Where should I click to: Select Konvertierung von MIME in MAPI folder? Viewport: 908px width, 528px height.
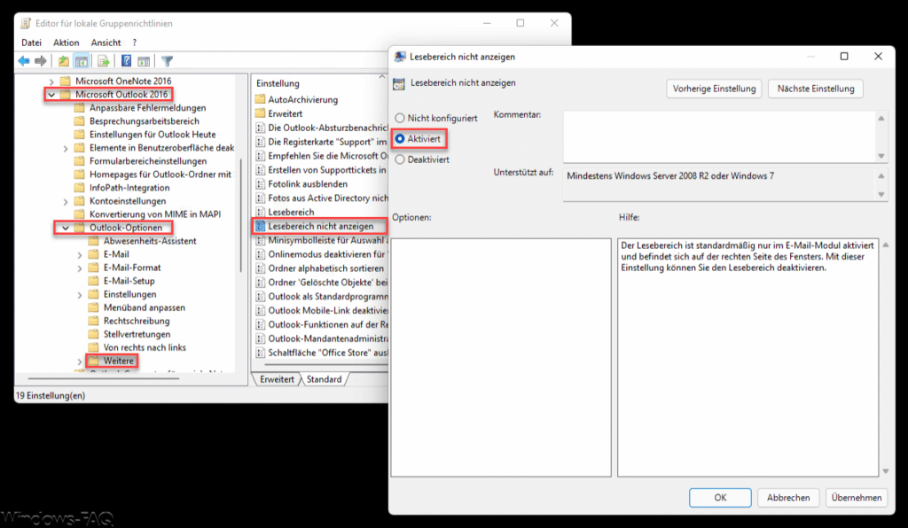tap(155, 214)
